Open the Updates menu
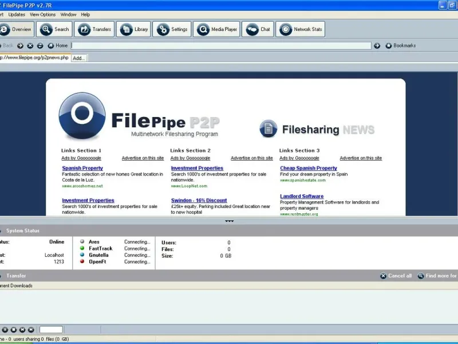This screenshot has width=458, height=344. pos(17,14)
